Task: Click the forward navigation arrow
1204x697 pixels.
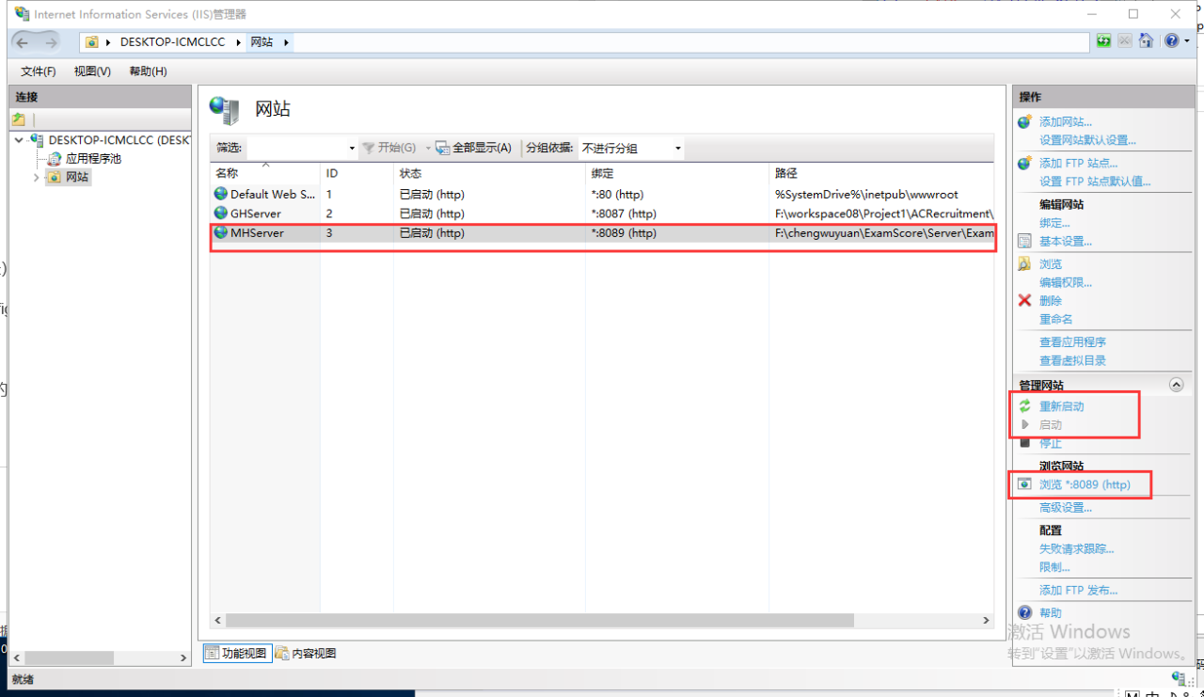Action: pos(50,42)
